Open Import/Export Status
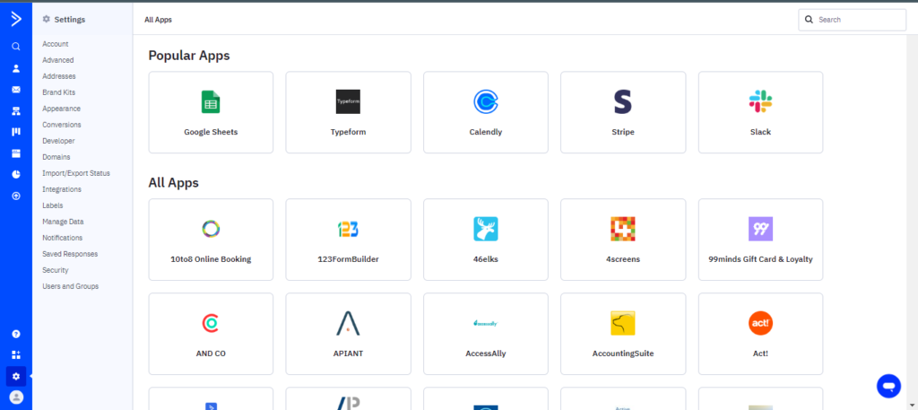This screenshot has height=410, width=918. 76,173
